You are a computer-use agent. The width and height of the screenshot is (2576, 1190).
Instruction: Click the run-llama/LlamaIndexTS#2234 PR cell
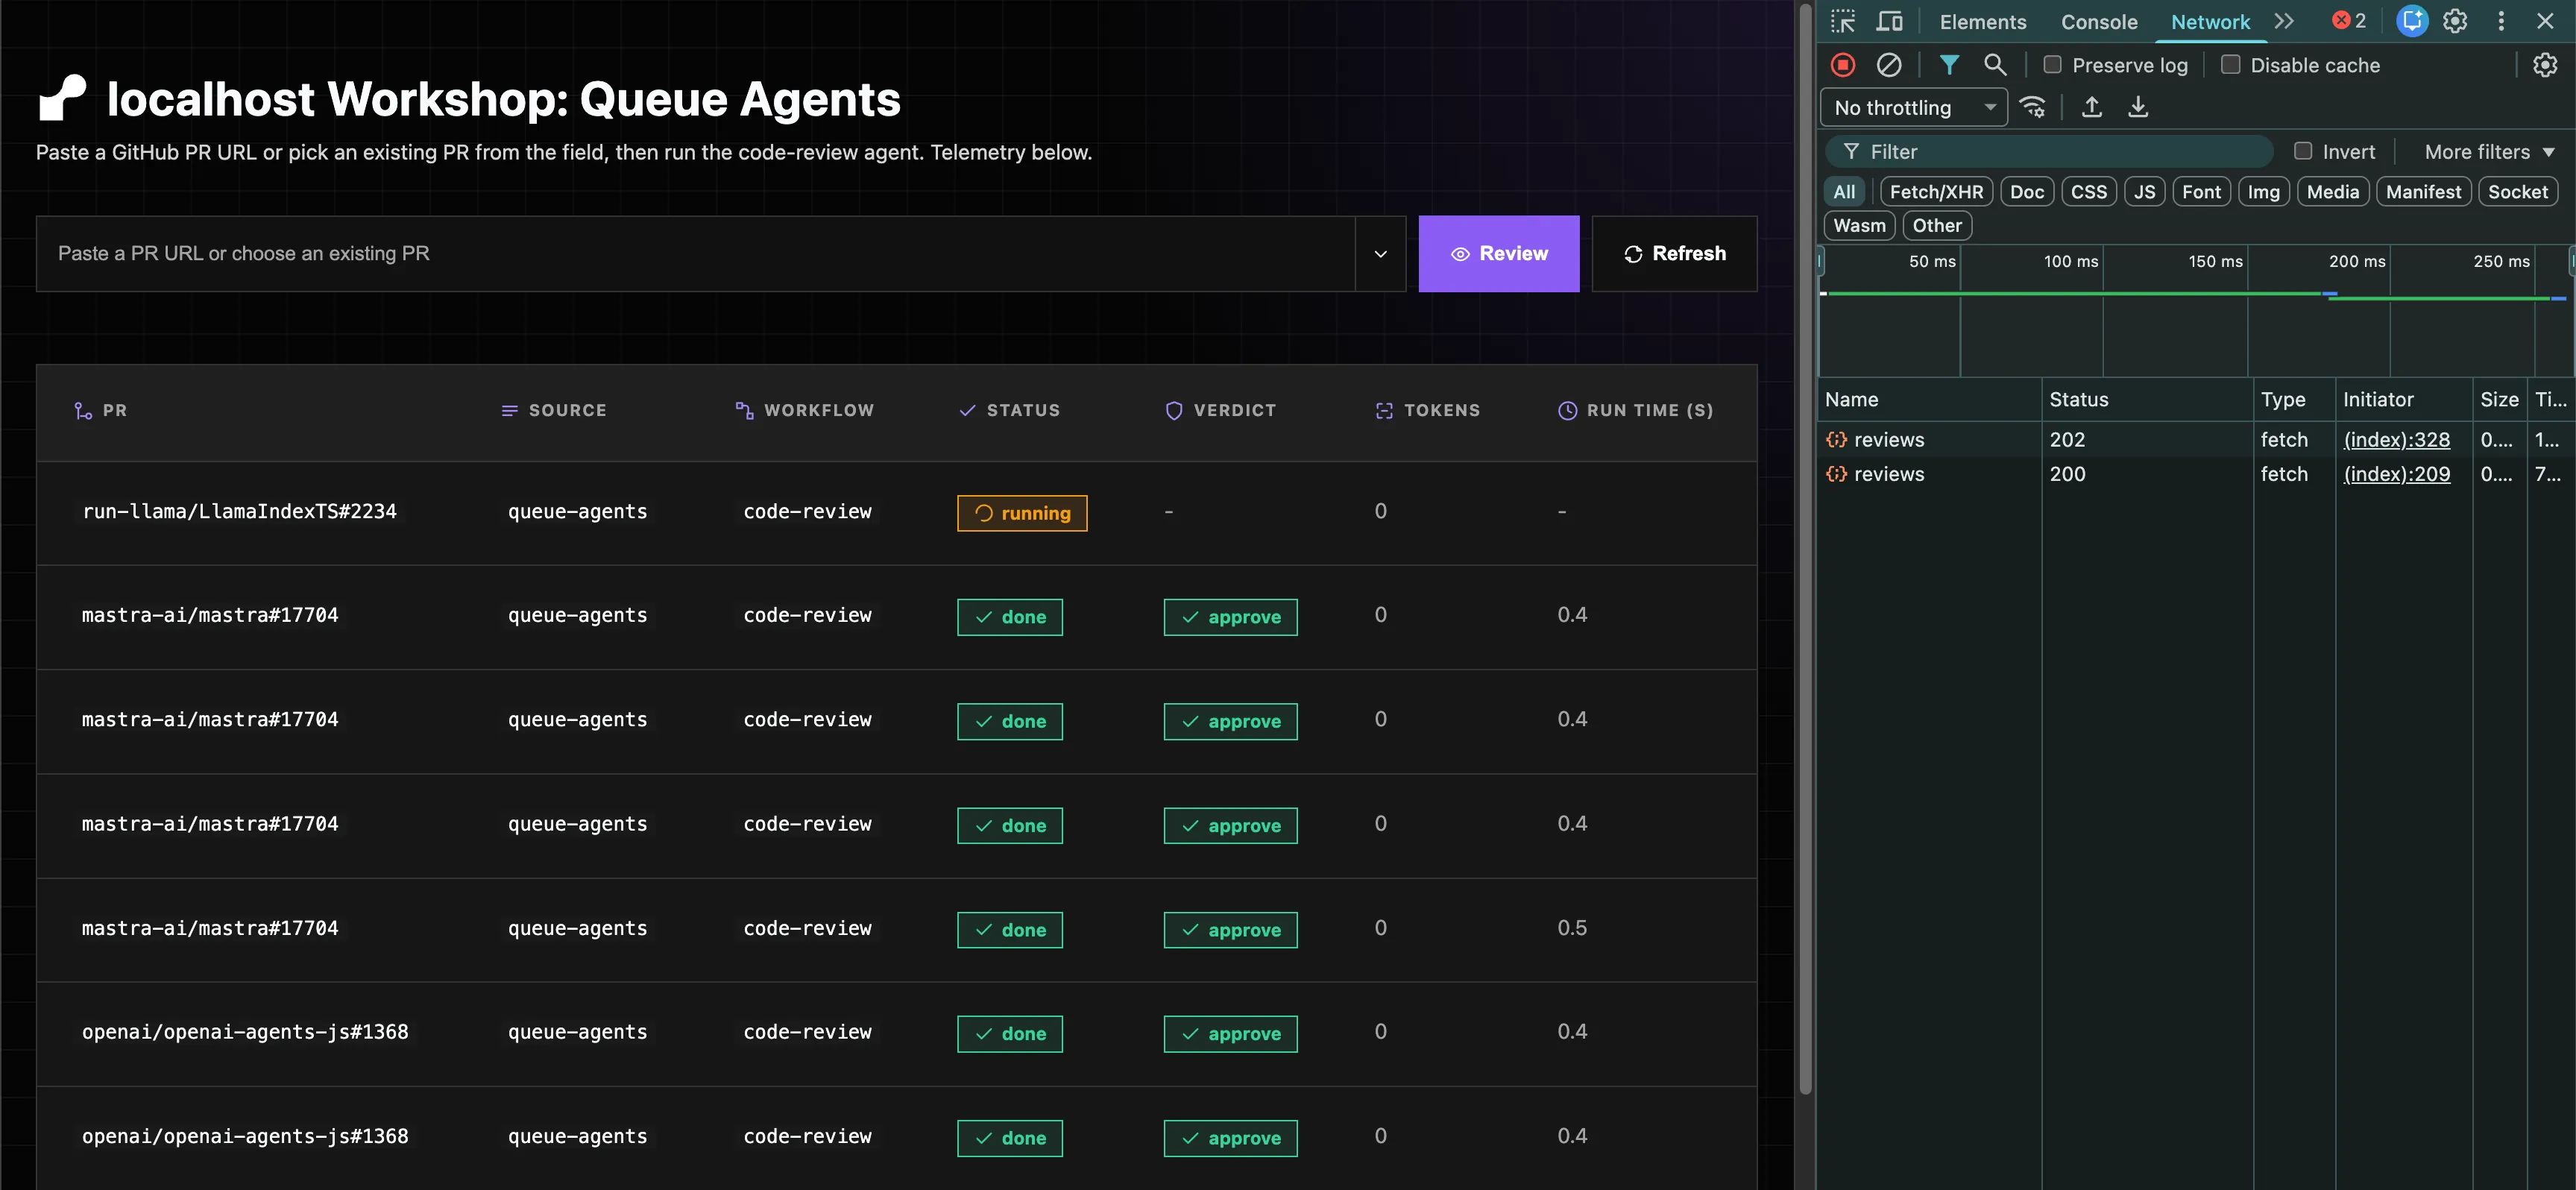point(239,512)
